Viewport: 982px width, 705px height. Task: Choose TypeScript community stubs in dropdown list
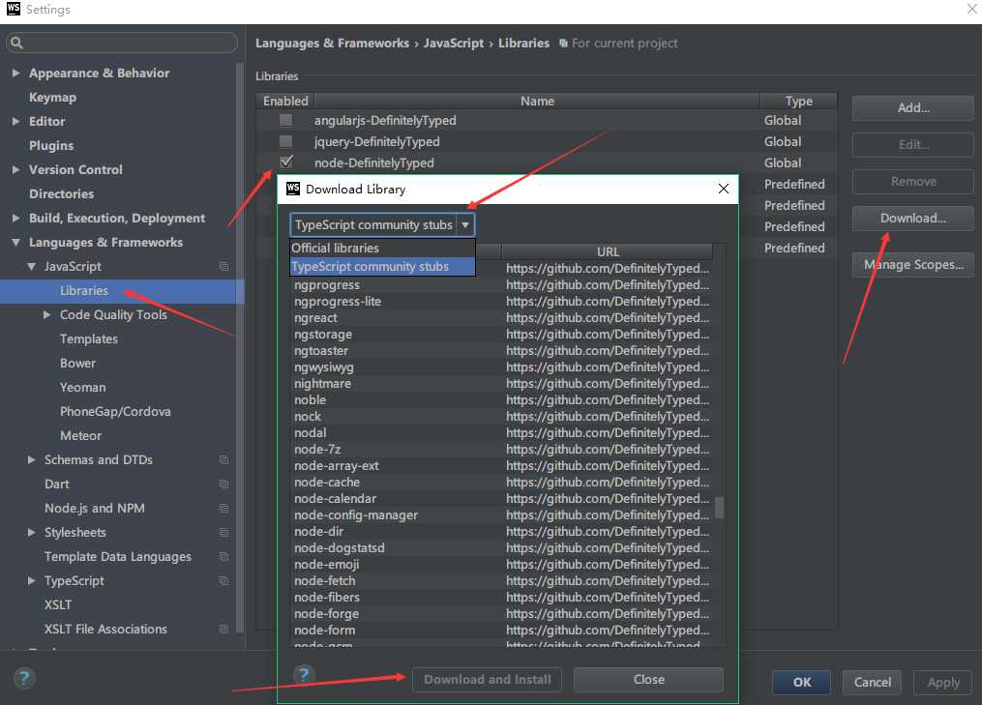point(383,267)
